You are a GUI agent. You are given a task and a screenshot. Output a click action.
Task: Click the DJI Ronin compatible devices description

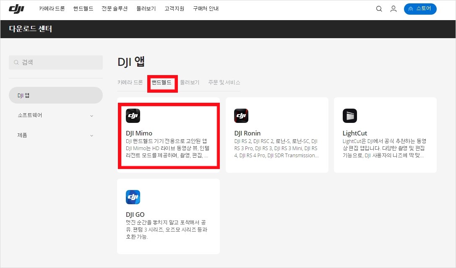coord(276,148)
